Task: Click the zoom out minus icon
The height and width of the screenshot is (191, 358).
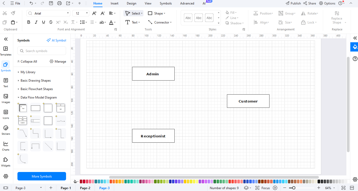Action: pyautogui.click(x=285, y=188)
